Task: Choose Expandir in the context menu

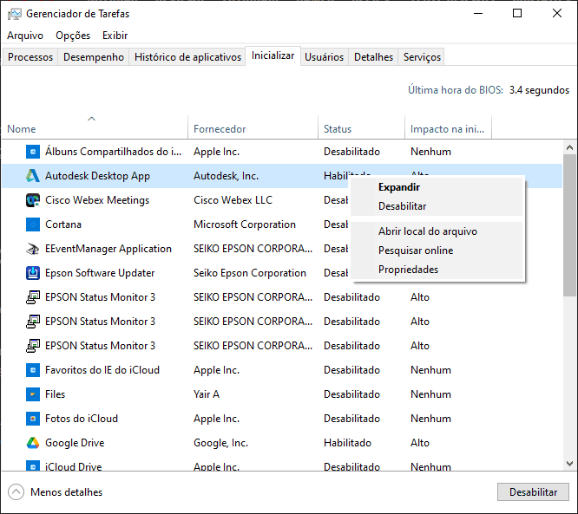Action: point(437,187)
